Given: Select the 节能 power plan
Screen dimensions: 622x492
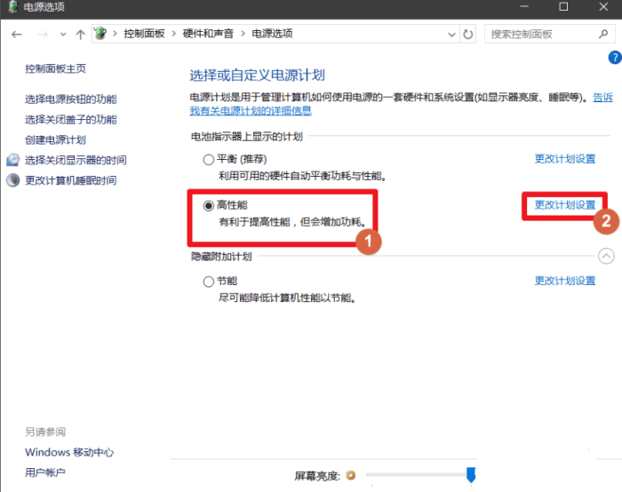Looking at the screenshot, I should (x=209, y=281).
